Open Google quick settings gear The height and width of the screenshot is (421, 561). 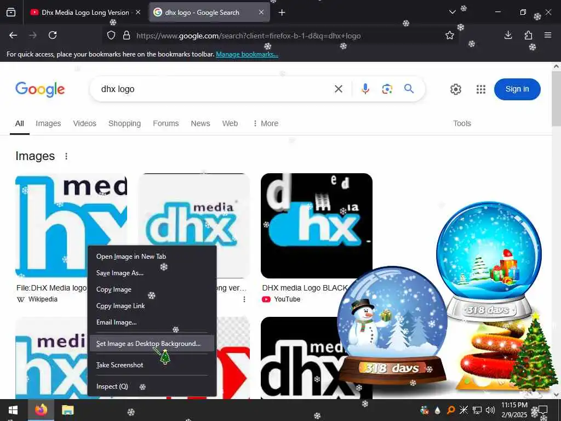[x=455, y=89]
